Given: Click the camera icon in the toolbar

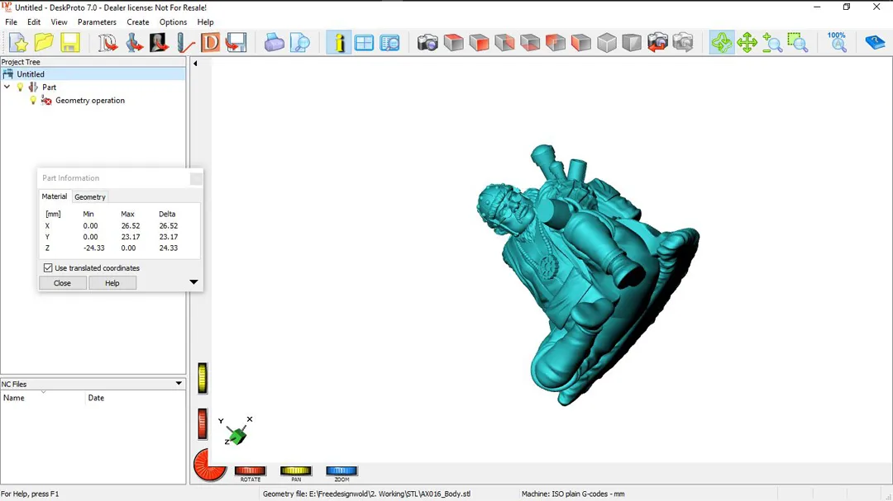Looking at the screenshot, I should [427, 43].
